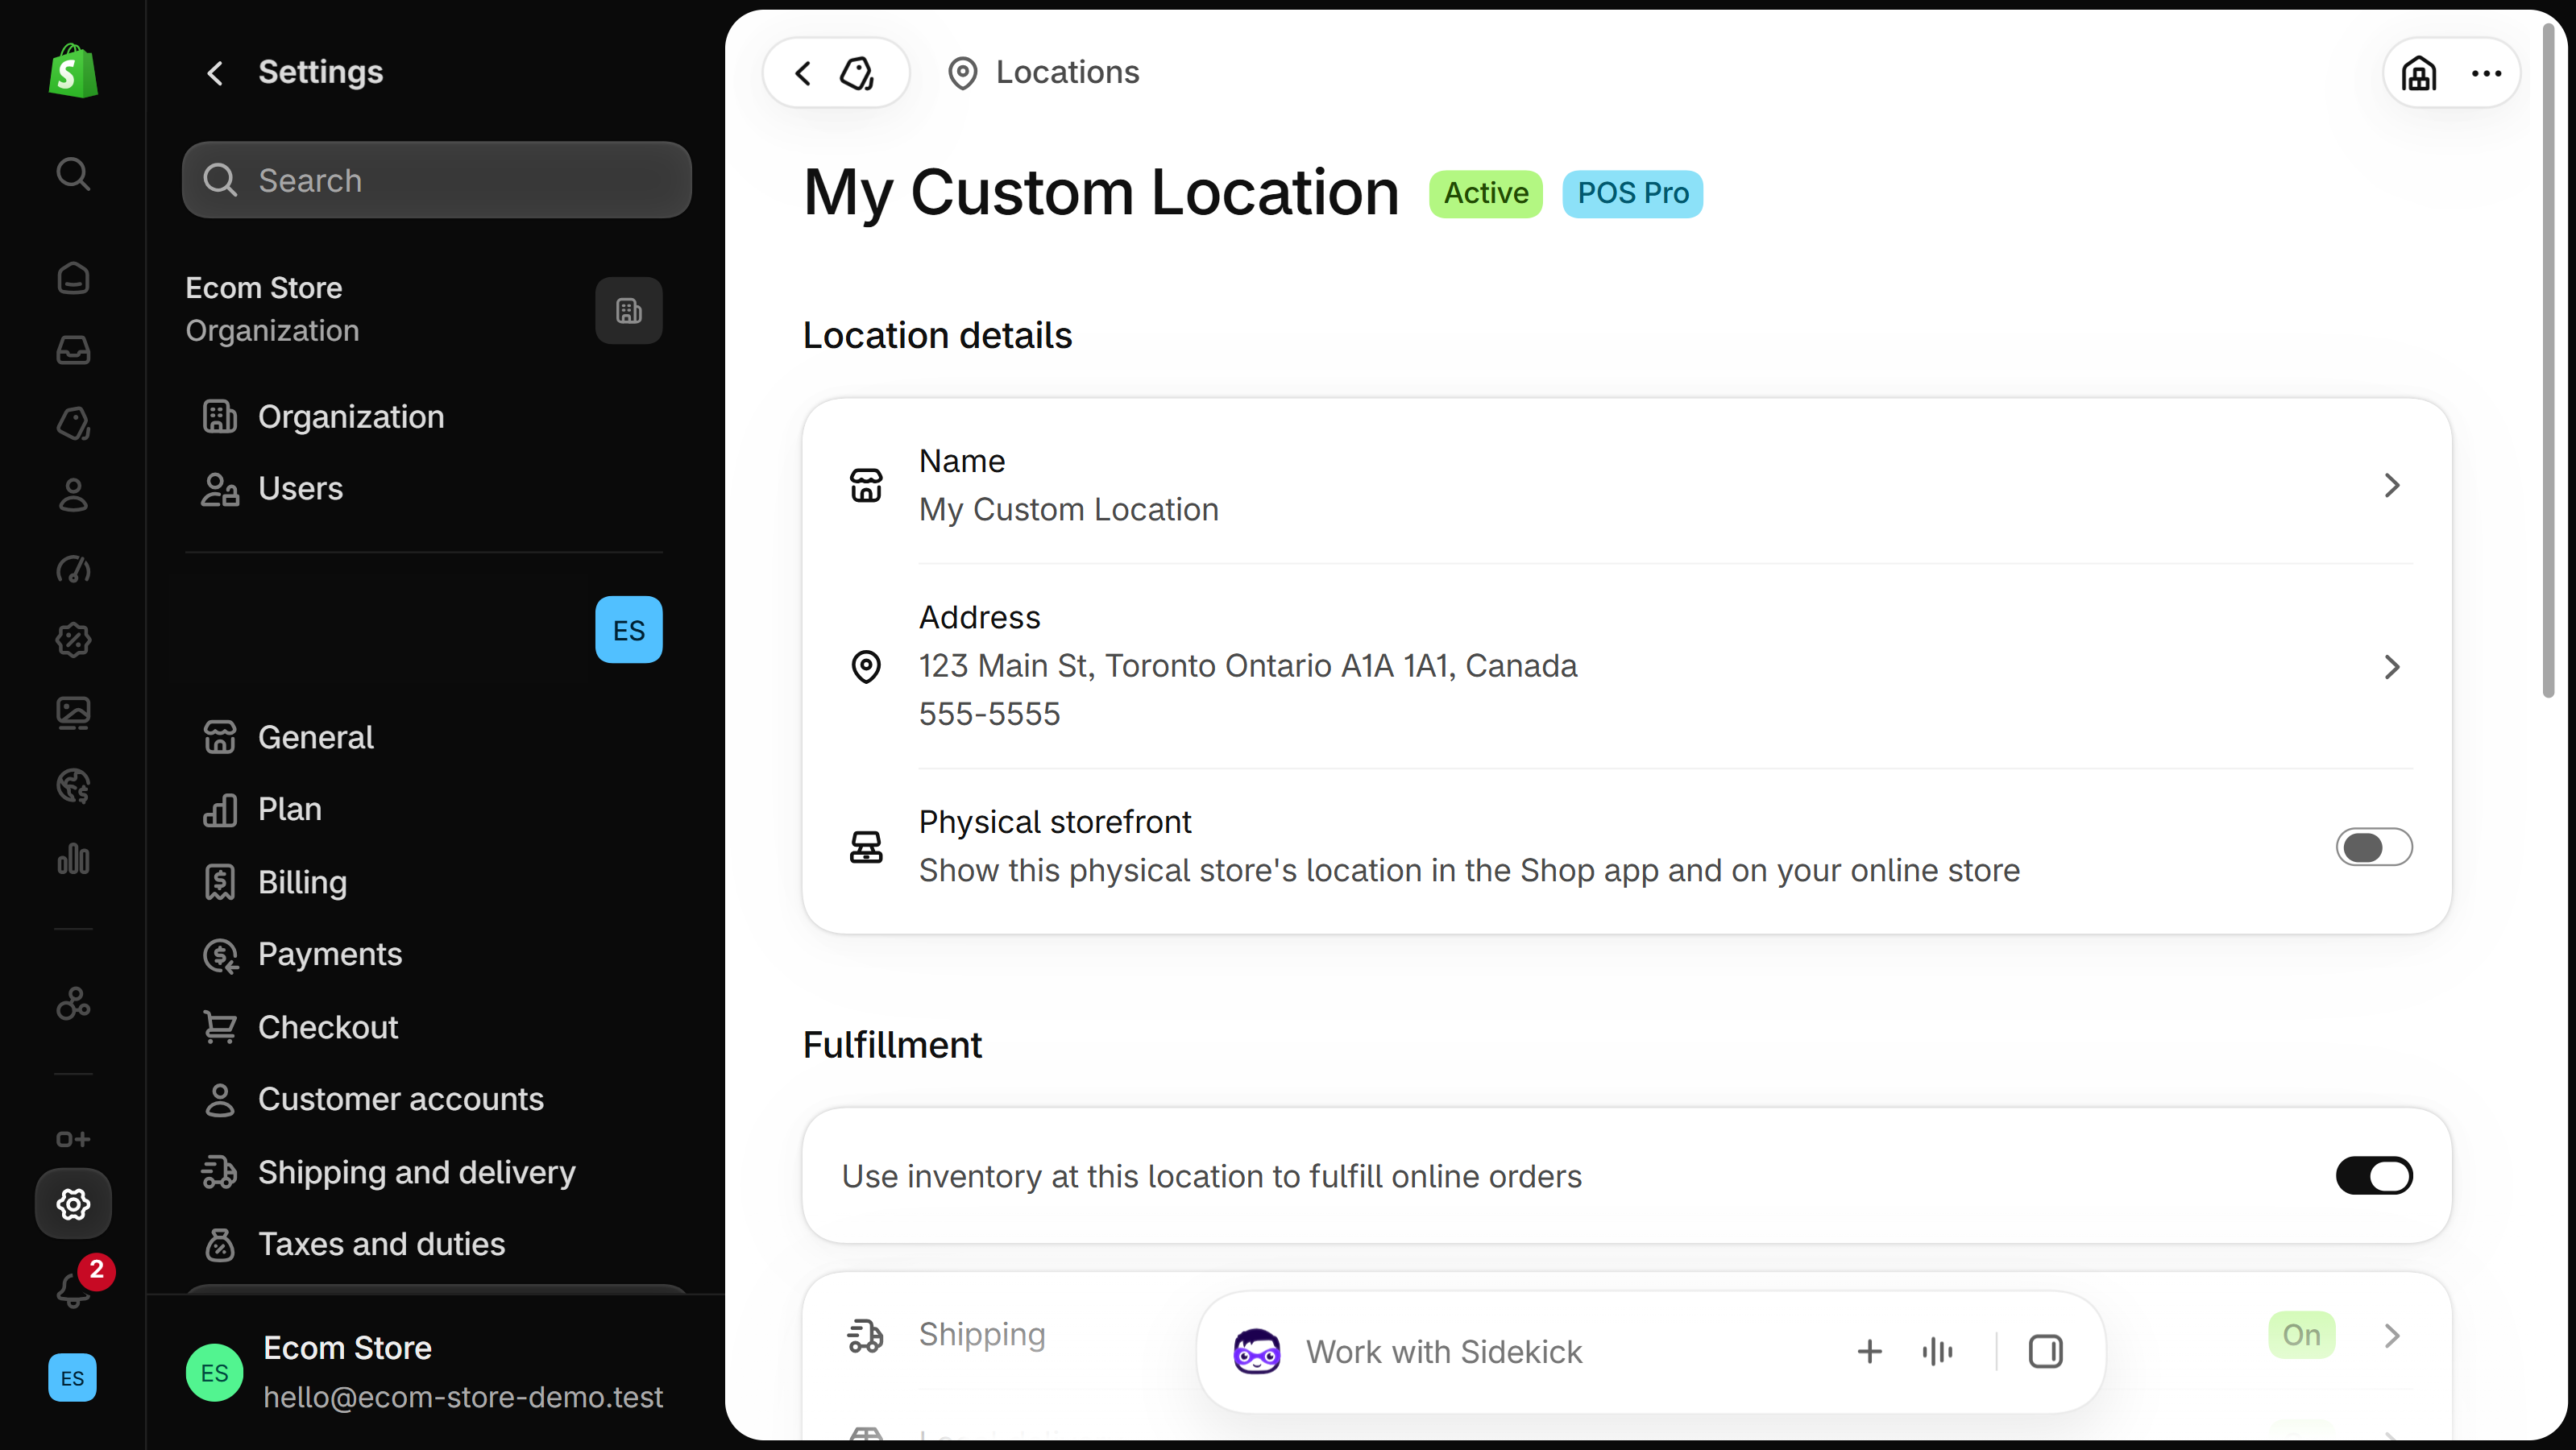Viewport: 2576px width, 1450px height.
Task: Click the On badge in Shipping row
Action: [2301, 1335]
